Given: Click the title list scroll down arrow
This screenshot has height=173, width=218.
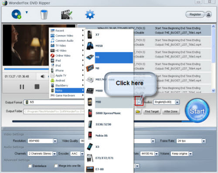Looking at the screenshot, I should pyautogui.click(x=213, y=91).
